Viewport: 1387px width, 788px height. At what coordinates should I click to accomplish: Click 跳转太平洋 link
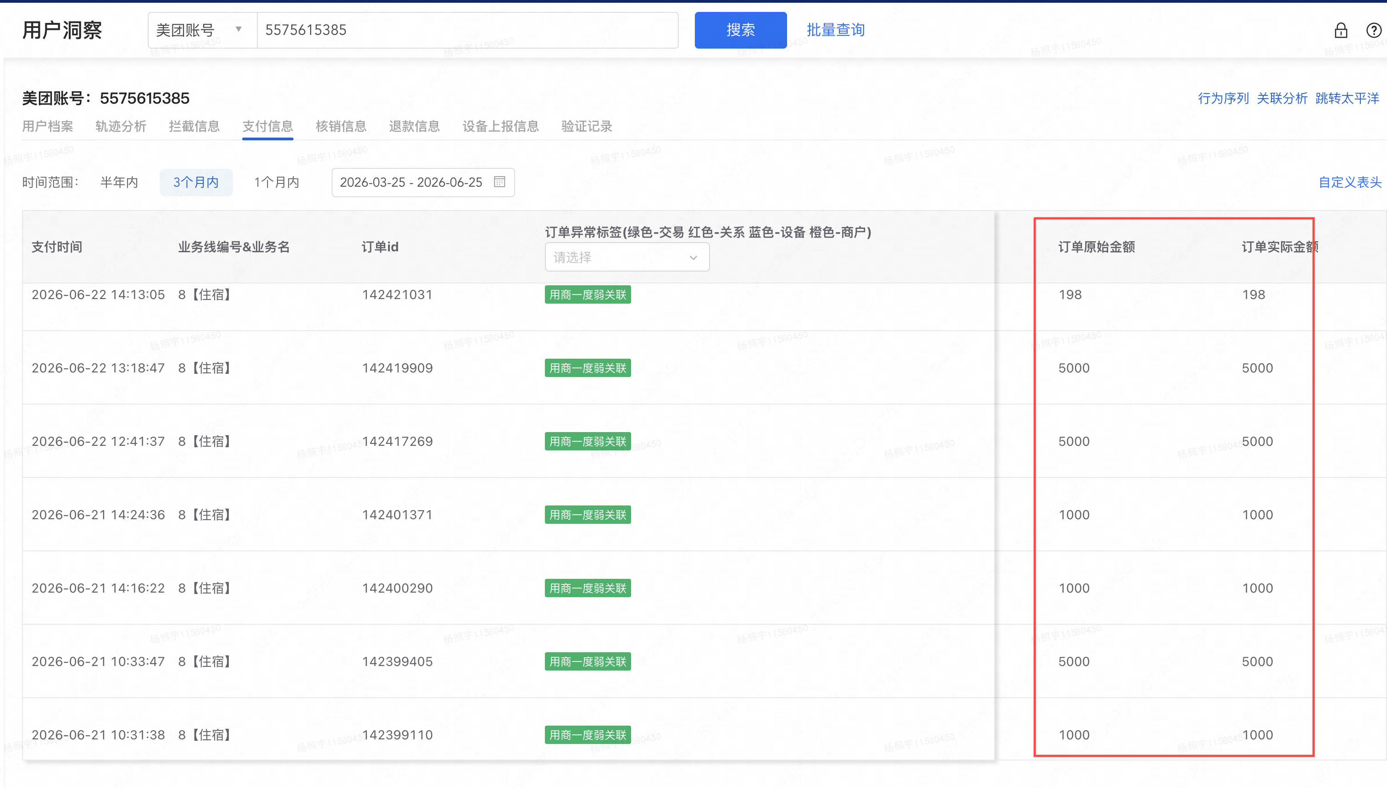[1347, 99]
